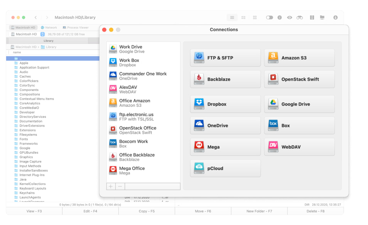Switch to thumbnail grid view icon
Screen dimensions: 368x225
[x=254, y=17]
